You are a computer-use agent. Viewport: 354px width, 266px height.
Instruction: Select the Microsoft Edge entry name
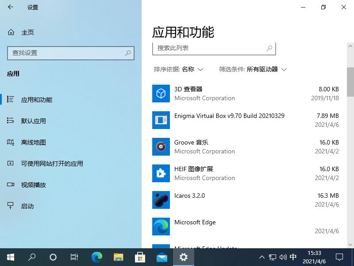tap(195, 222)
